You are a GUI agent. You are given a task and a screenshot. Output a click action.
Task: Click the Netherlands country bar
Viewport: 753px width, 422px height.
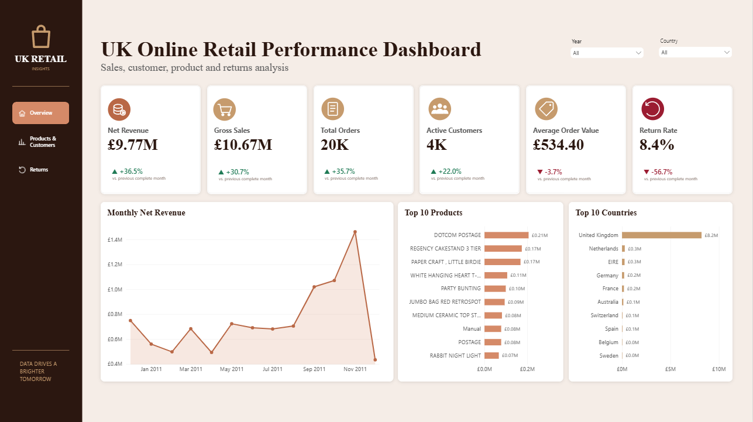click(624, 249)
